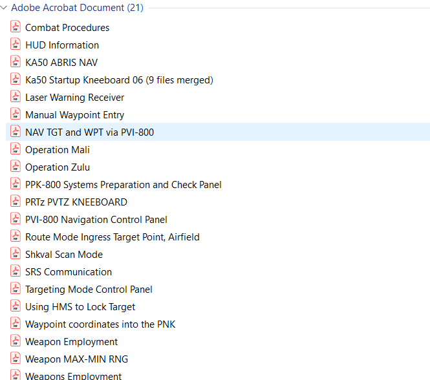Select the Operation Zulu file name

[x=58, y=167]
